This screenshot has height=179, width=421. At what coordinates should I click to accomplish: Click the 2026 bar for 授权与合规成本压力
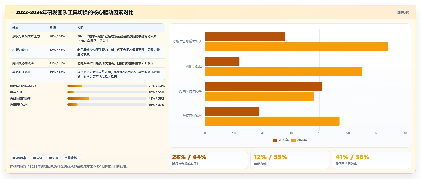pyautogui.click(x=297, y=47)
